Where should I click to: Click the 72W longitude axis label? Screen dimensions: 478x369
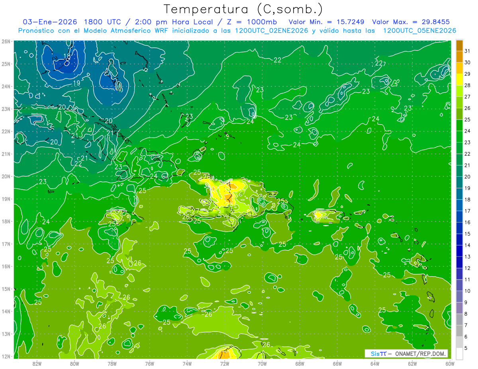(x=225, y=363)
